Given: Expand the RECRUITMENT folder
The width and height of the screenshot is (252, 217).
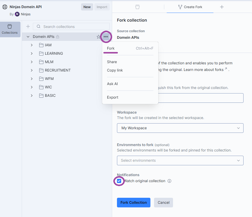Looking at the screenshot, I should pos(31,70).
